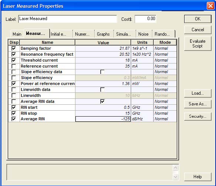
Task: Open Mode dropdown for Threshold current
Action: click(x=165, y=60)
